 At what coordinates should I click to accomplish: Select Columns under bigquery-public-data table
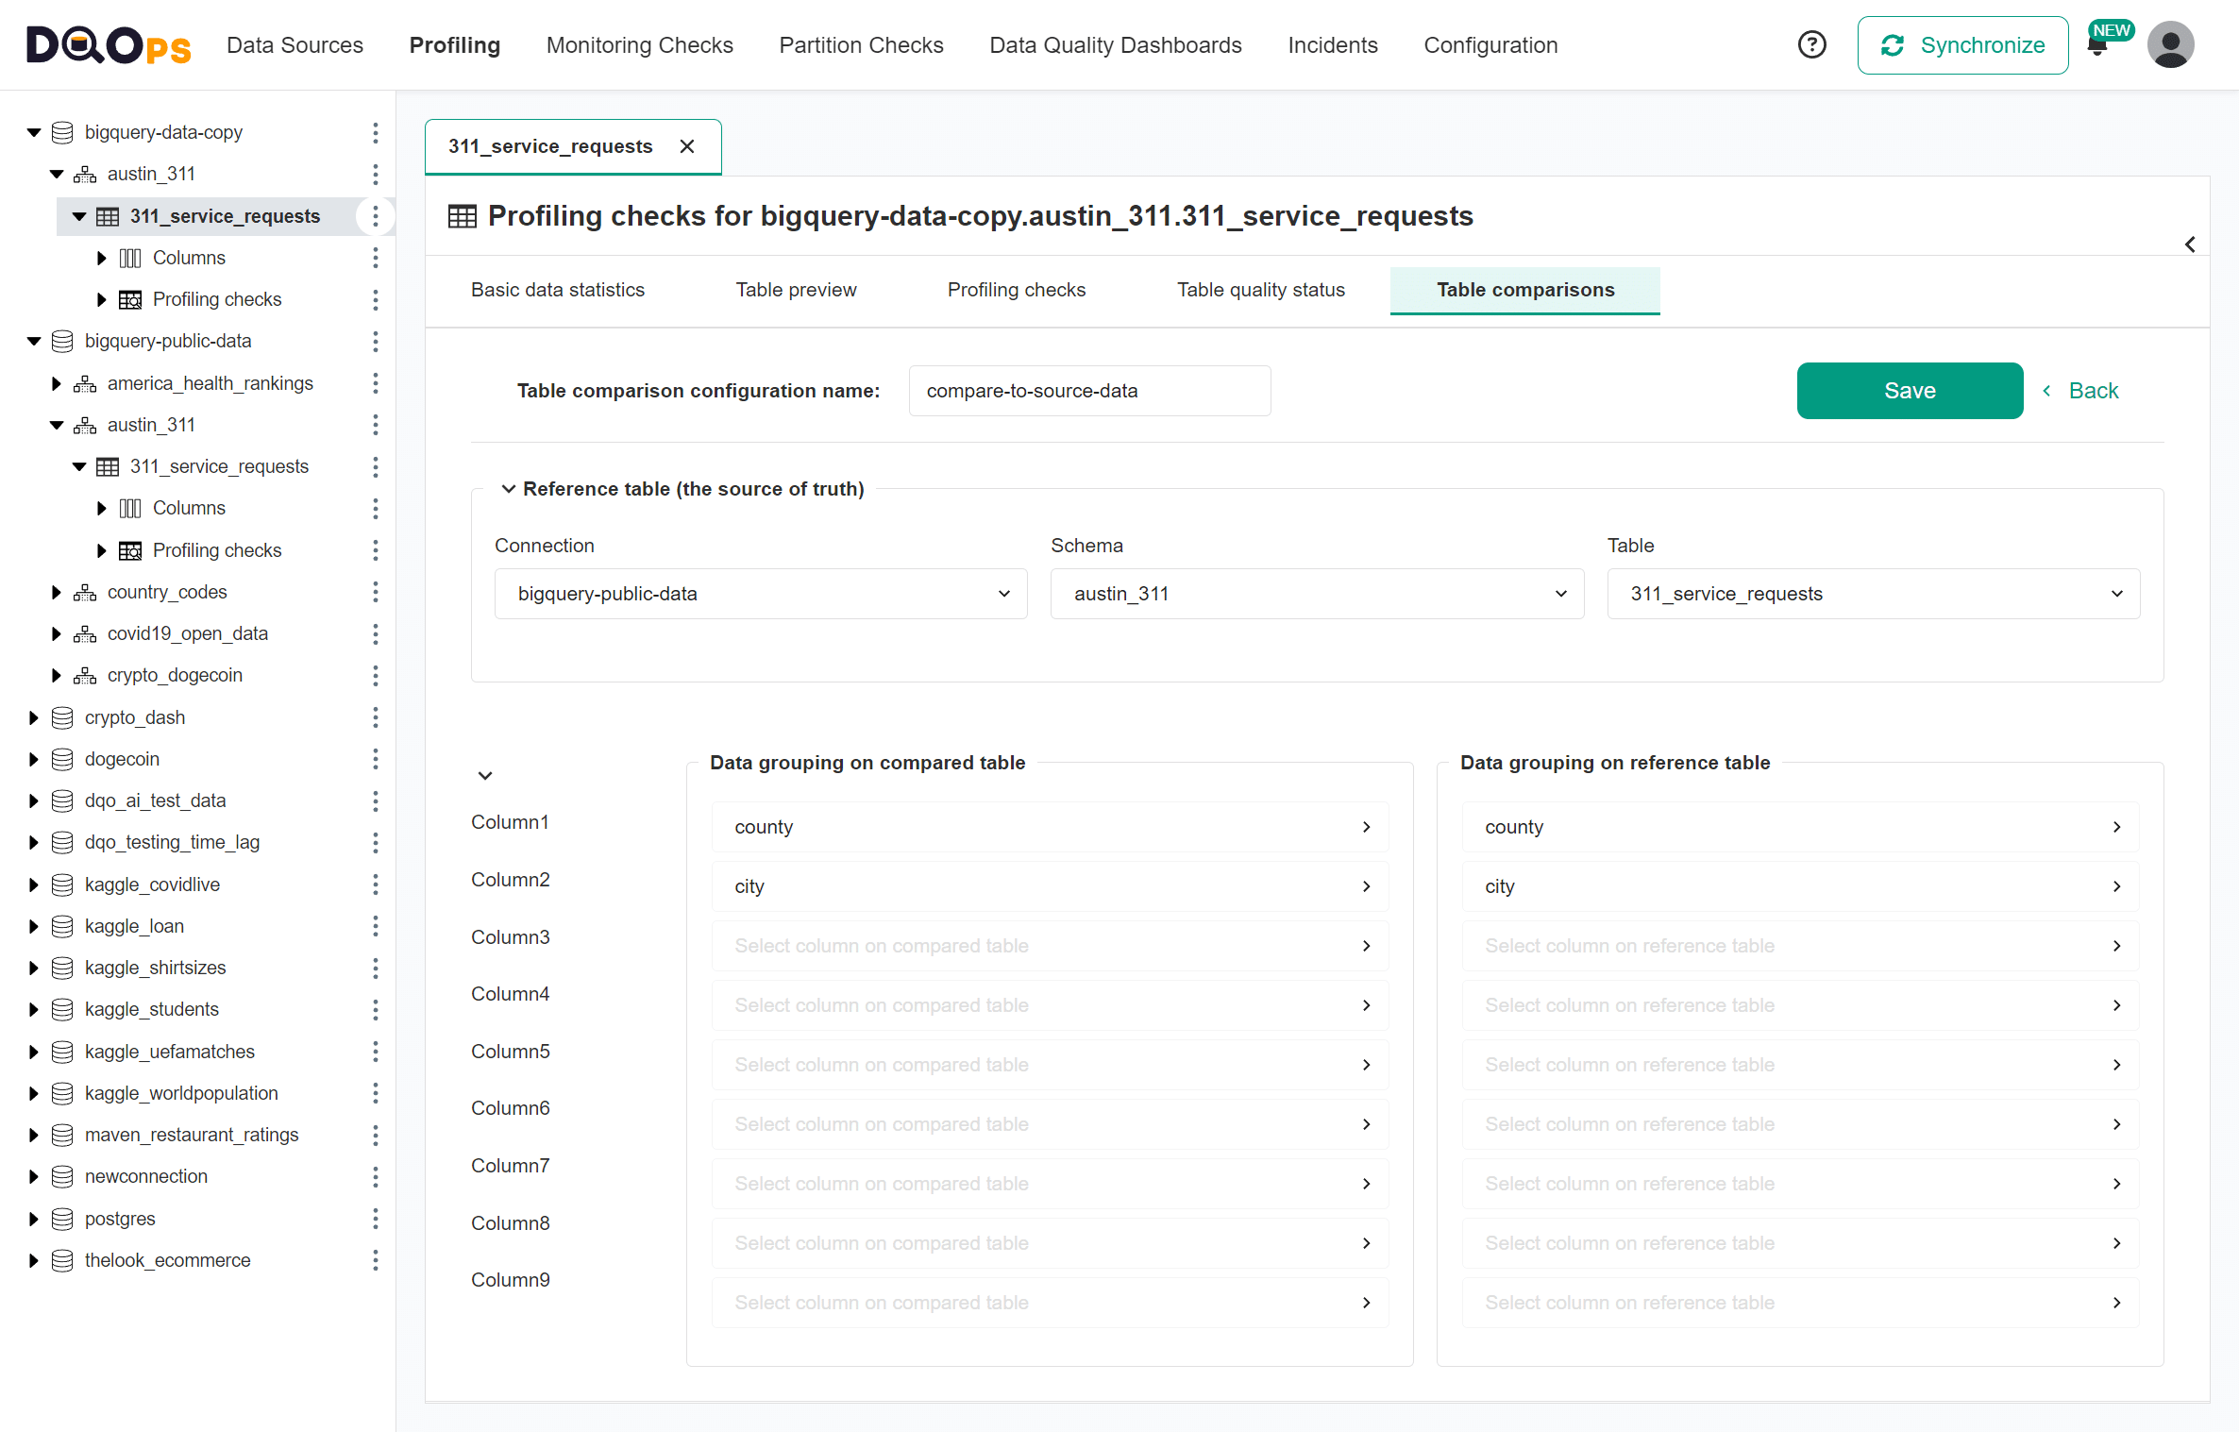(x=189, y=508)
